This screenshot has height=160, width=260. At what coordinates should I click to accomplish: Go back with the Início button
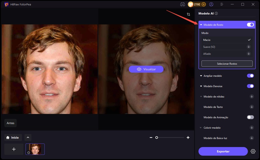click(13, 138)
